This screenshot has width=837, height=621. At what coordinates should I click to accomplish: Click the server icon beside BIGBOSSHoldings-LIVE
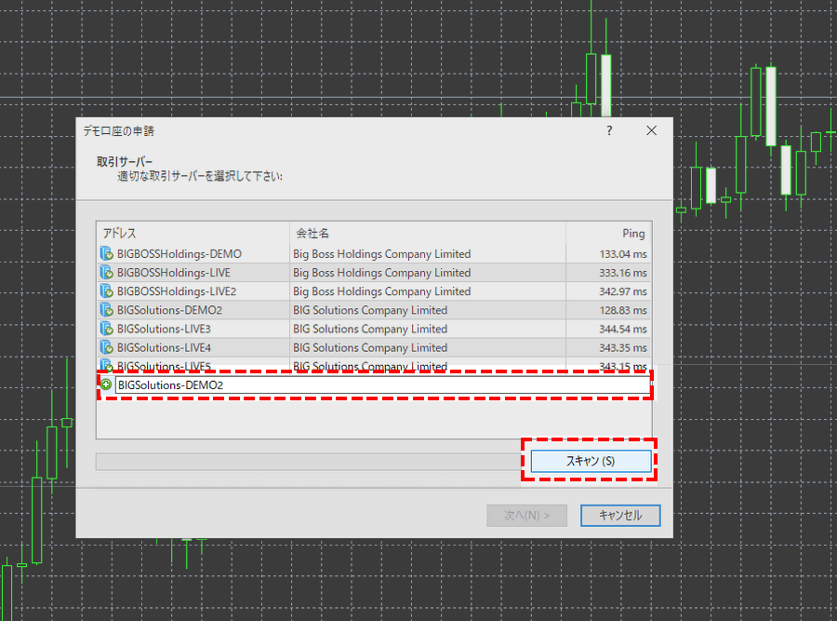pos(106,273)
